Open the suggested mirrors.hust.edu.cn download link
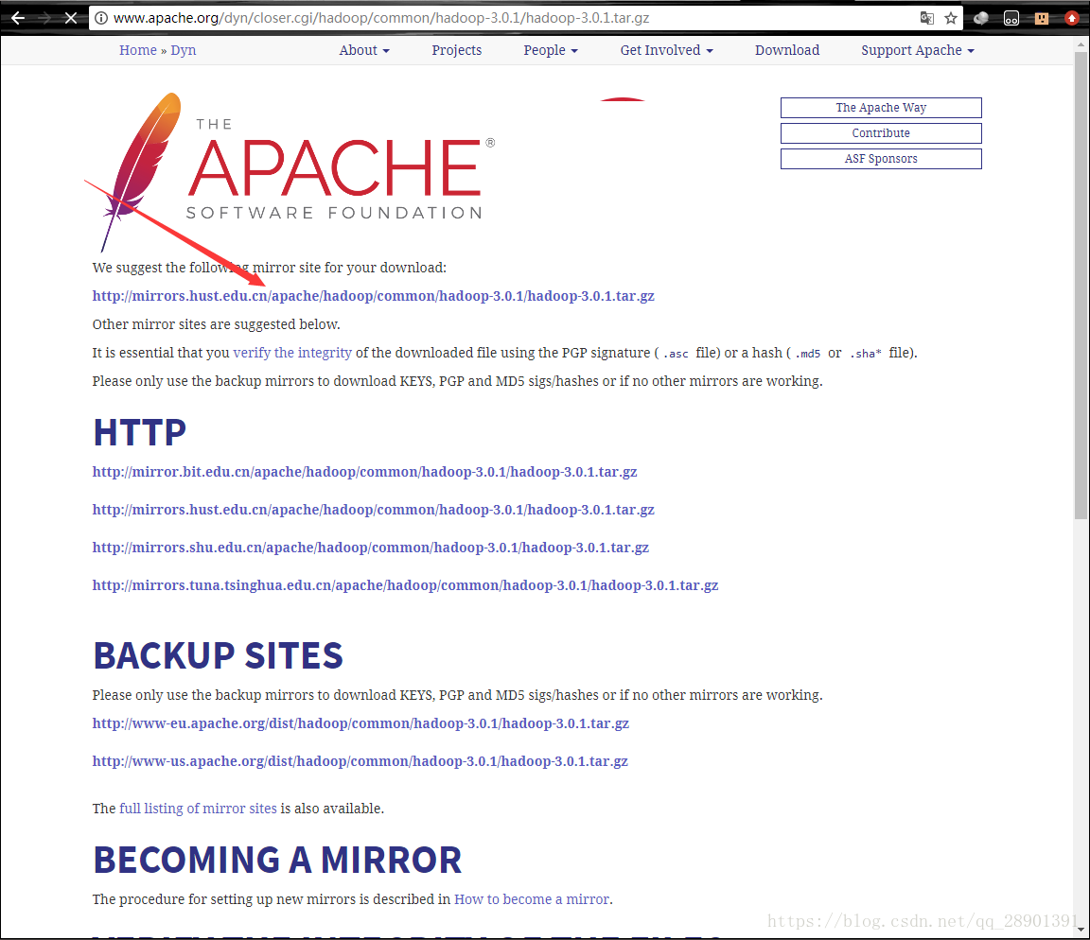This screenshot has height=940, width=1090. tap(374, 296)
